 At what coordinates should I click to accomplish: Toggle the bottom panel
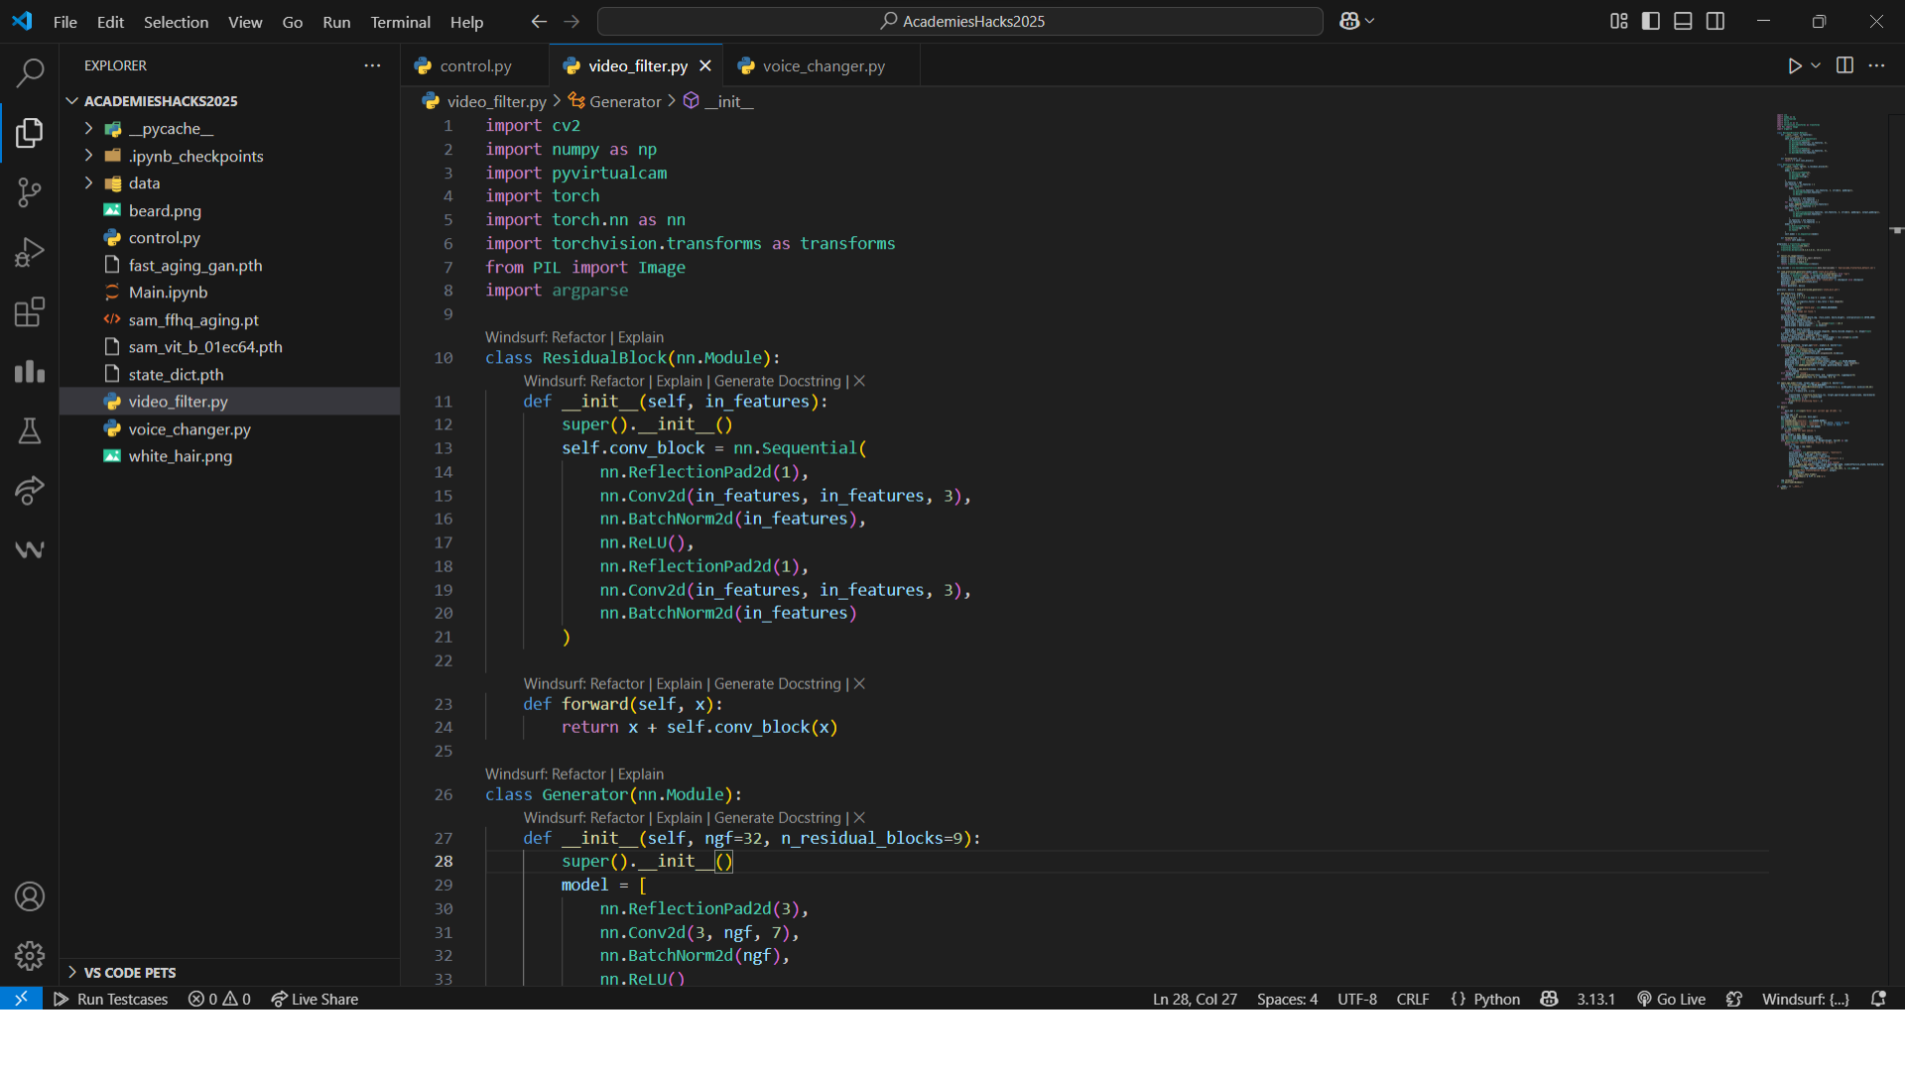(x=1683, y=21)
